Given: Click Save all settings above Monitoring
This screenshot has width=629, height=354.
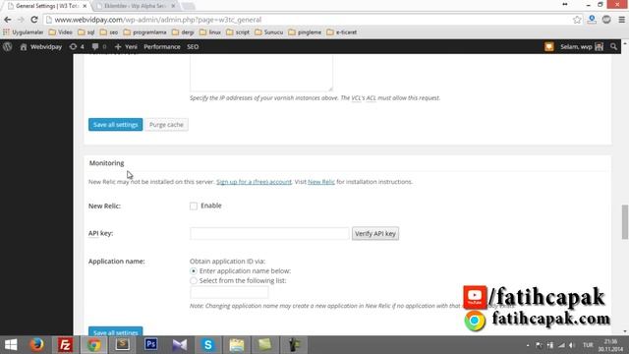Looking at the screenshot, I should pos(116,125).
